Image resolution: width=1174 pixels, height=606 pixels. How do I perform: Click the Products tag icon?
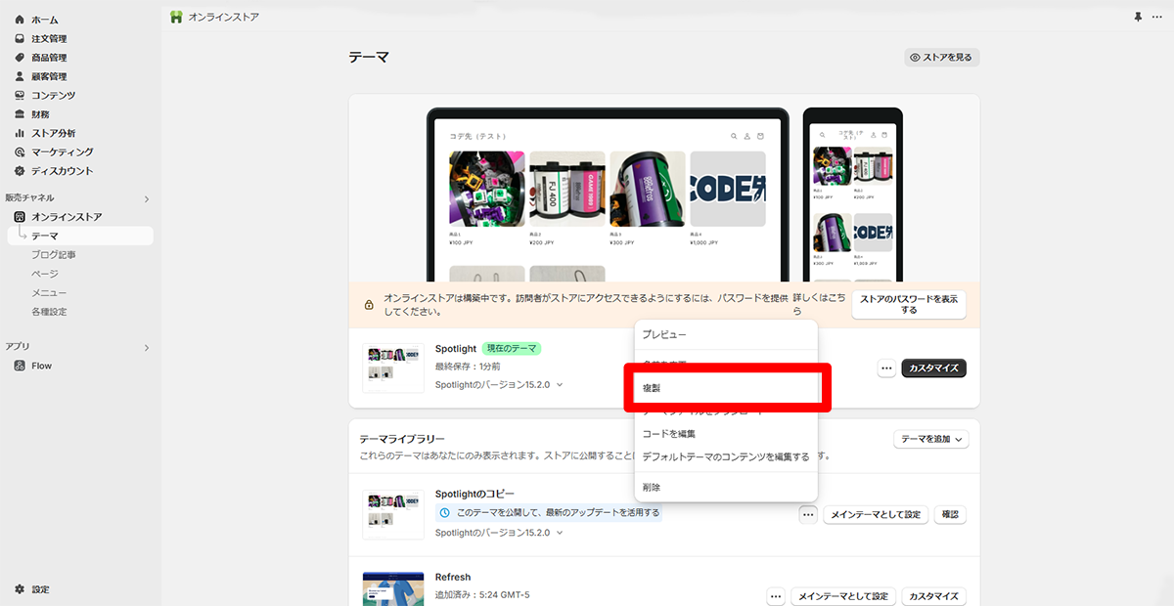click(x=20, y=58)
